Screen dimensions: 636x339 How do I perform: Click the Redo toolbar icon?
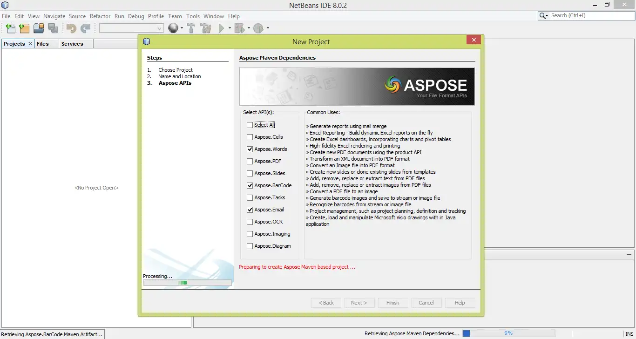(x=85, y=28)
